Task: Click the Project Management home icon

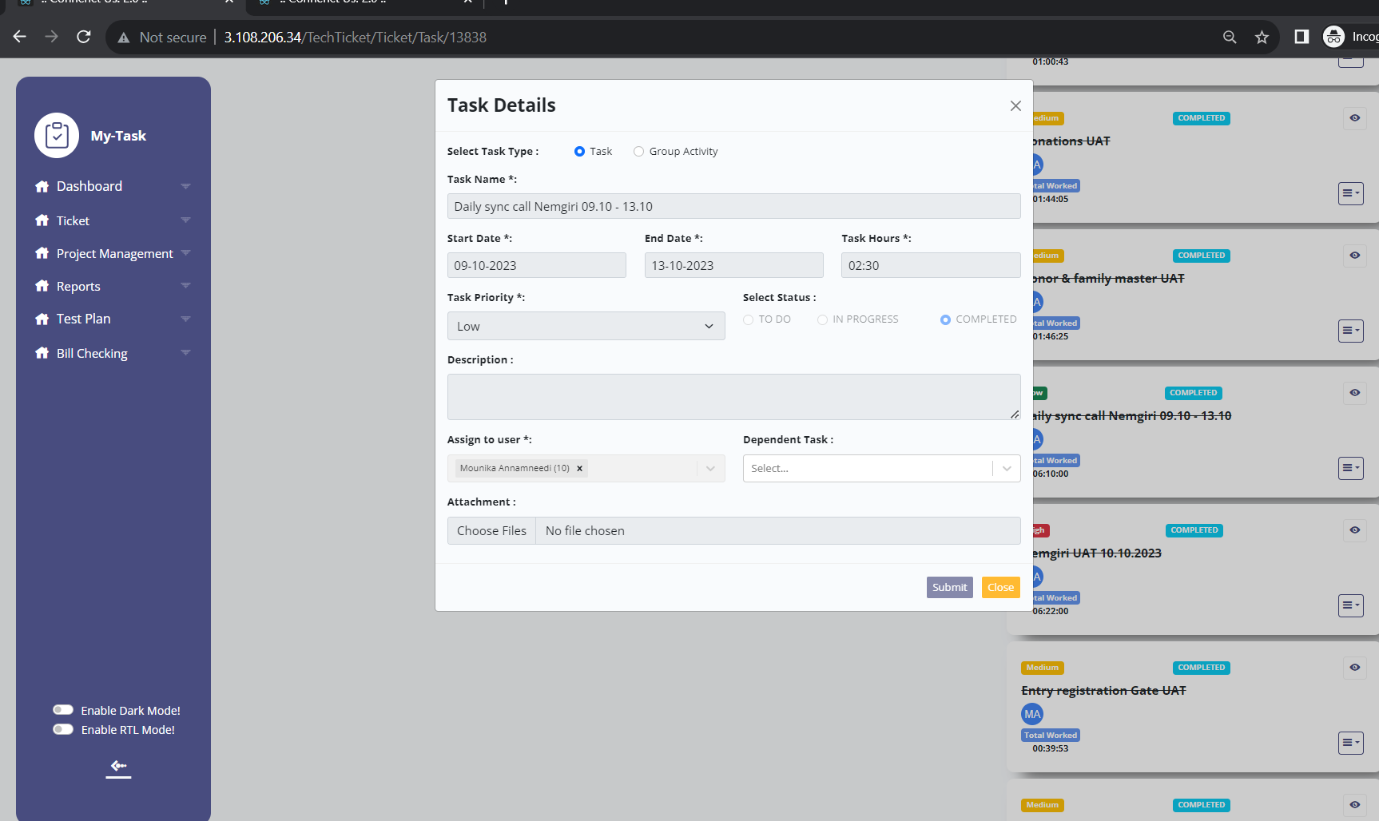Action: pyautogui.click(x=42, y=253)
